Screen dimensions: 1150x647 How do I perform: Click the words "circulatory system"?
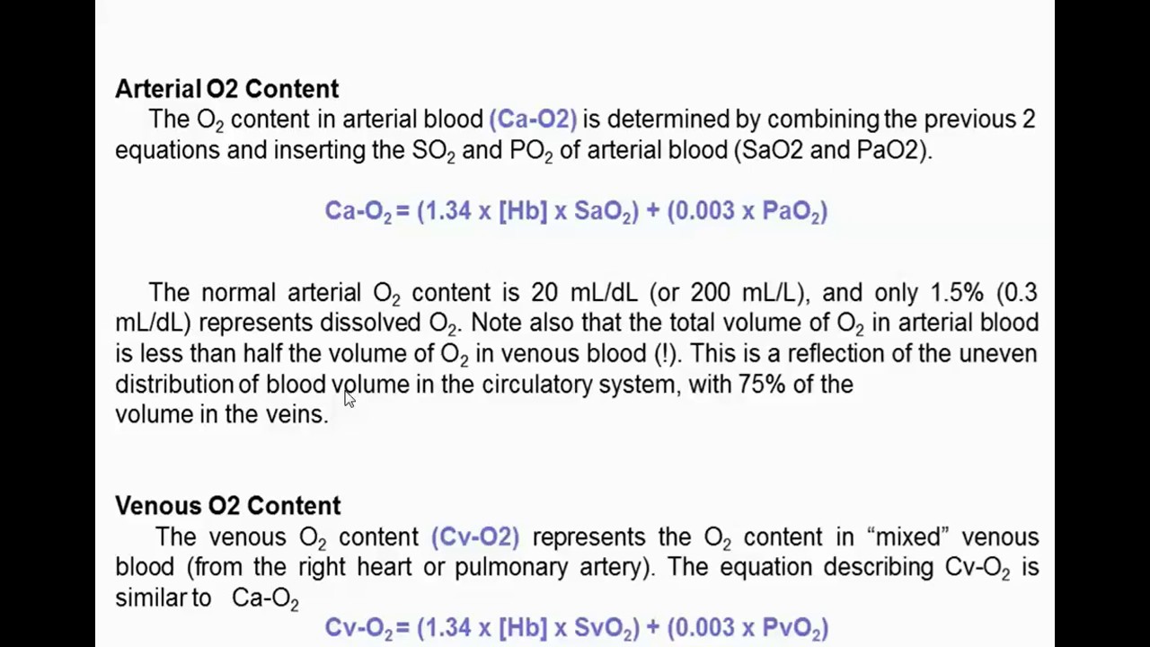point(581,385)
